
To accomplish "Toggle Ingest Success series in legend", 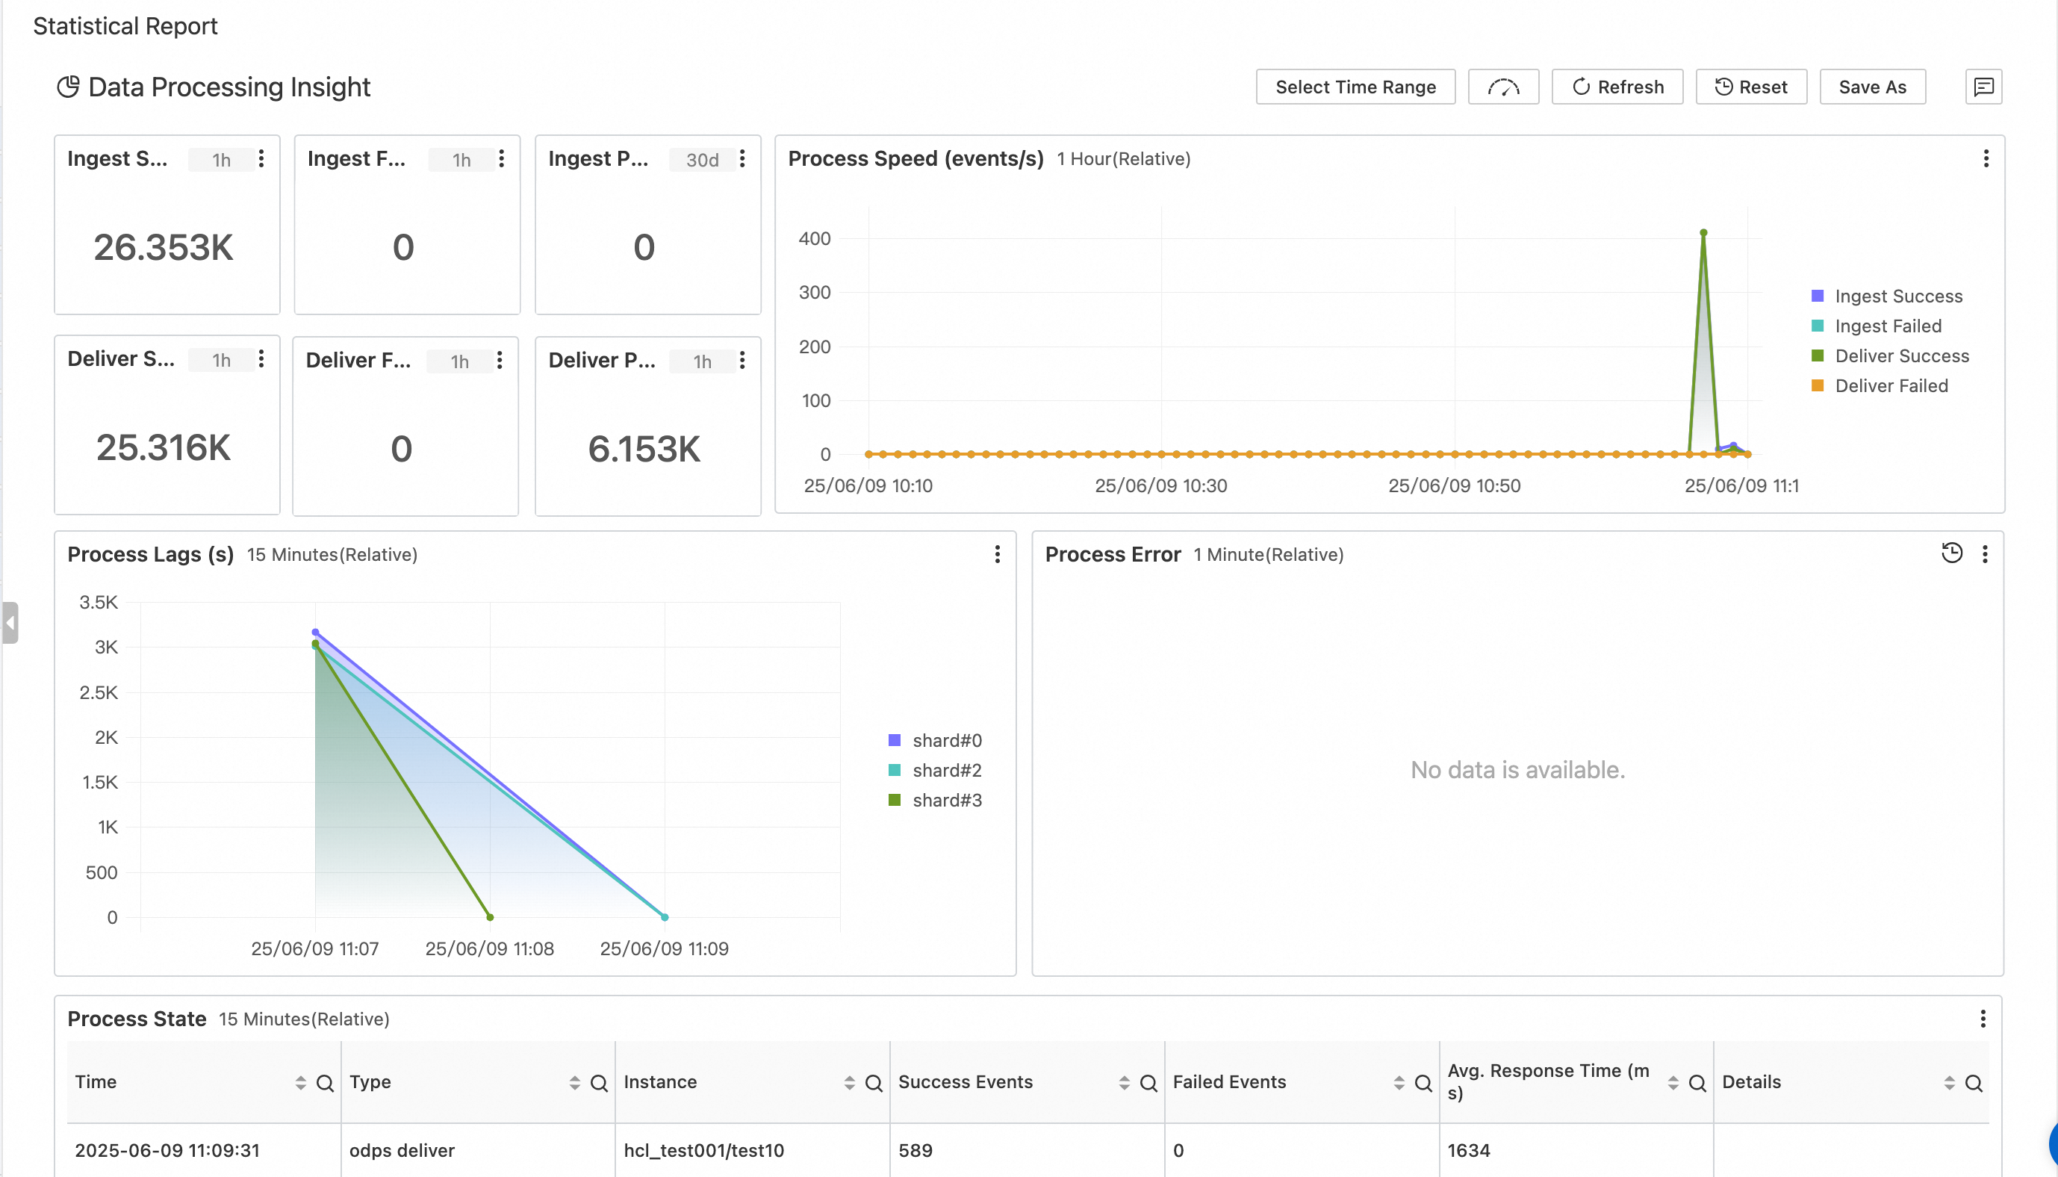I will tap(1897, 296).
